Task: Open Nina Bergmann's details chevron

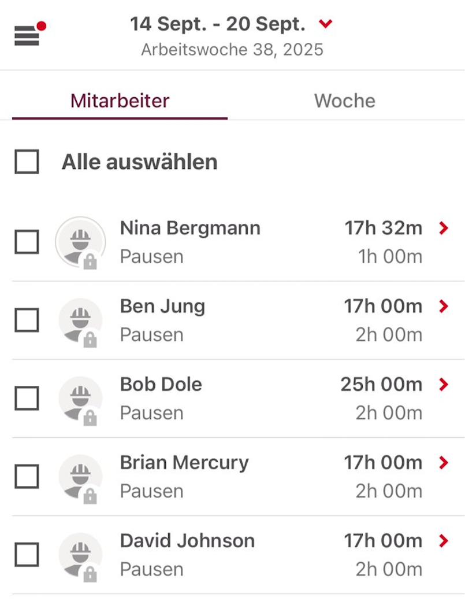Action: tap(444, 228)
